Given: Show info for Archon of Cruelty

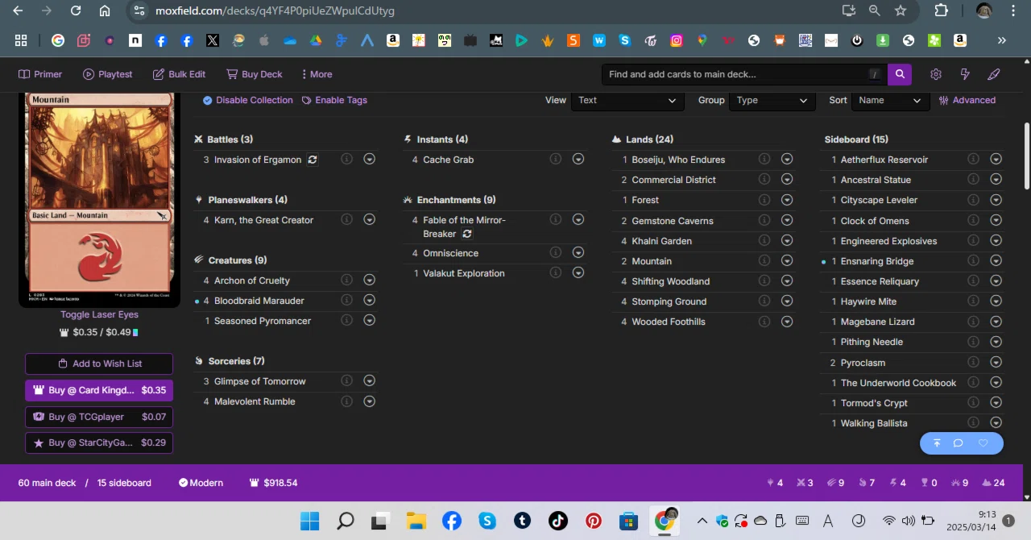Looking at the screenshot, I should coord(346,280).
